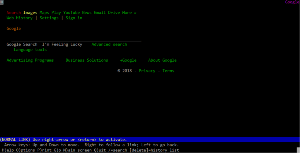Open the Terms link
The image size is (300, 153).
click(x=168, y=71)
